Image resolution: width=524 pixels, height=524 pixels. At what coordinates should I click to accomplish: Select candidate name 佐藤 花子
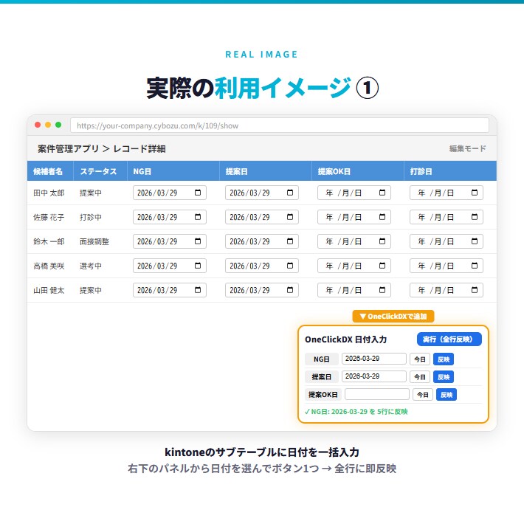pyautogui.click(x=49, y=217)
